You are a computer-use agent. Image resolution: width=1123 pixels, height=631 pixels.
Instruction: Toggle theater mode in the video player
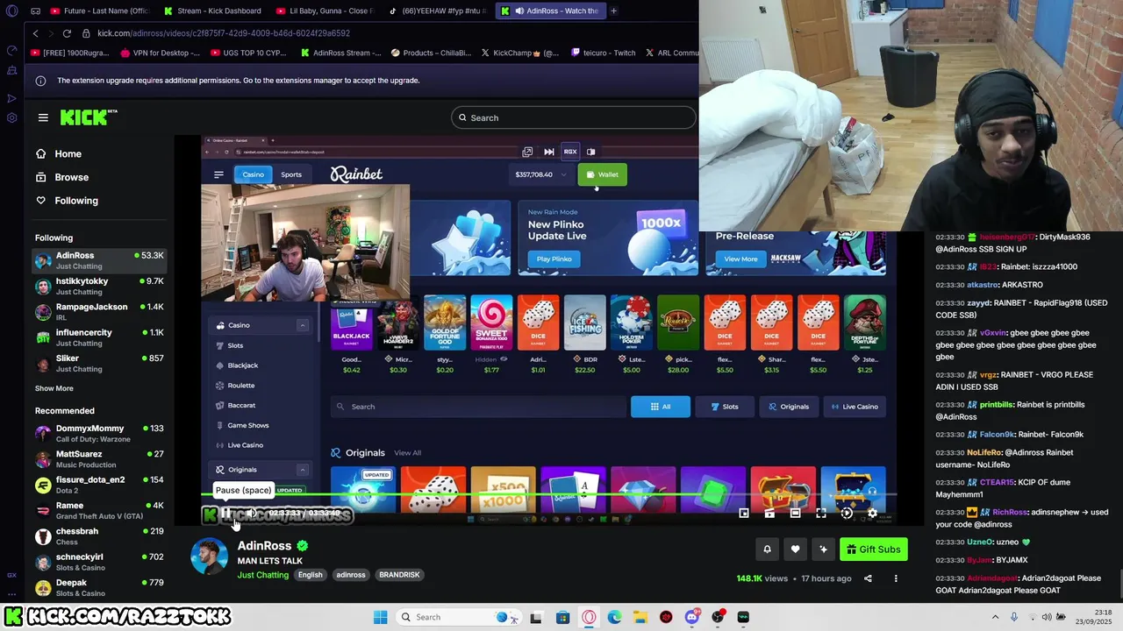pyautogui.click(x=795, y=514)
